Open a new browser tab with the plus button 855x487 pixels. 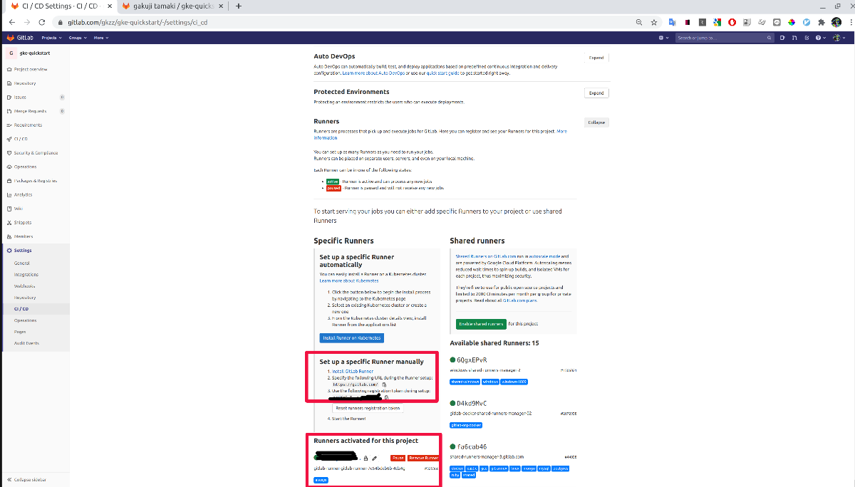point(239,6)
